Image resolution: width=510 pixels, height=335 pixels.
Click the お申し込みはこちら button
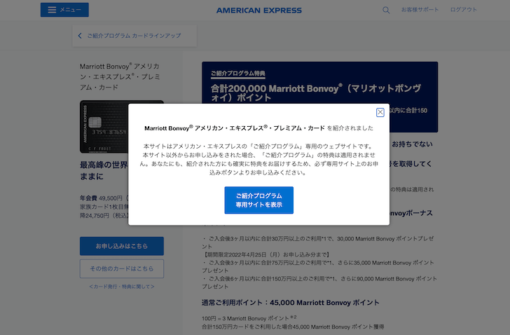[122, 246]
